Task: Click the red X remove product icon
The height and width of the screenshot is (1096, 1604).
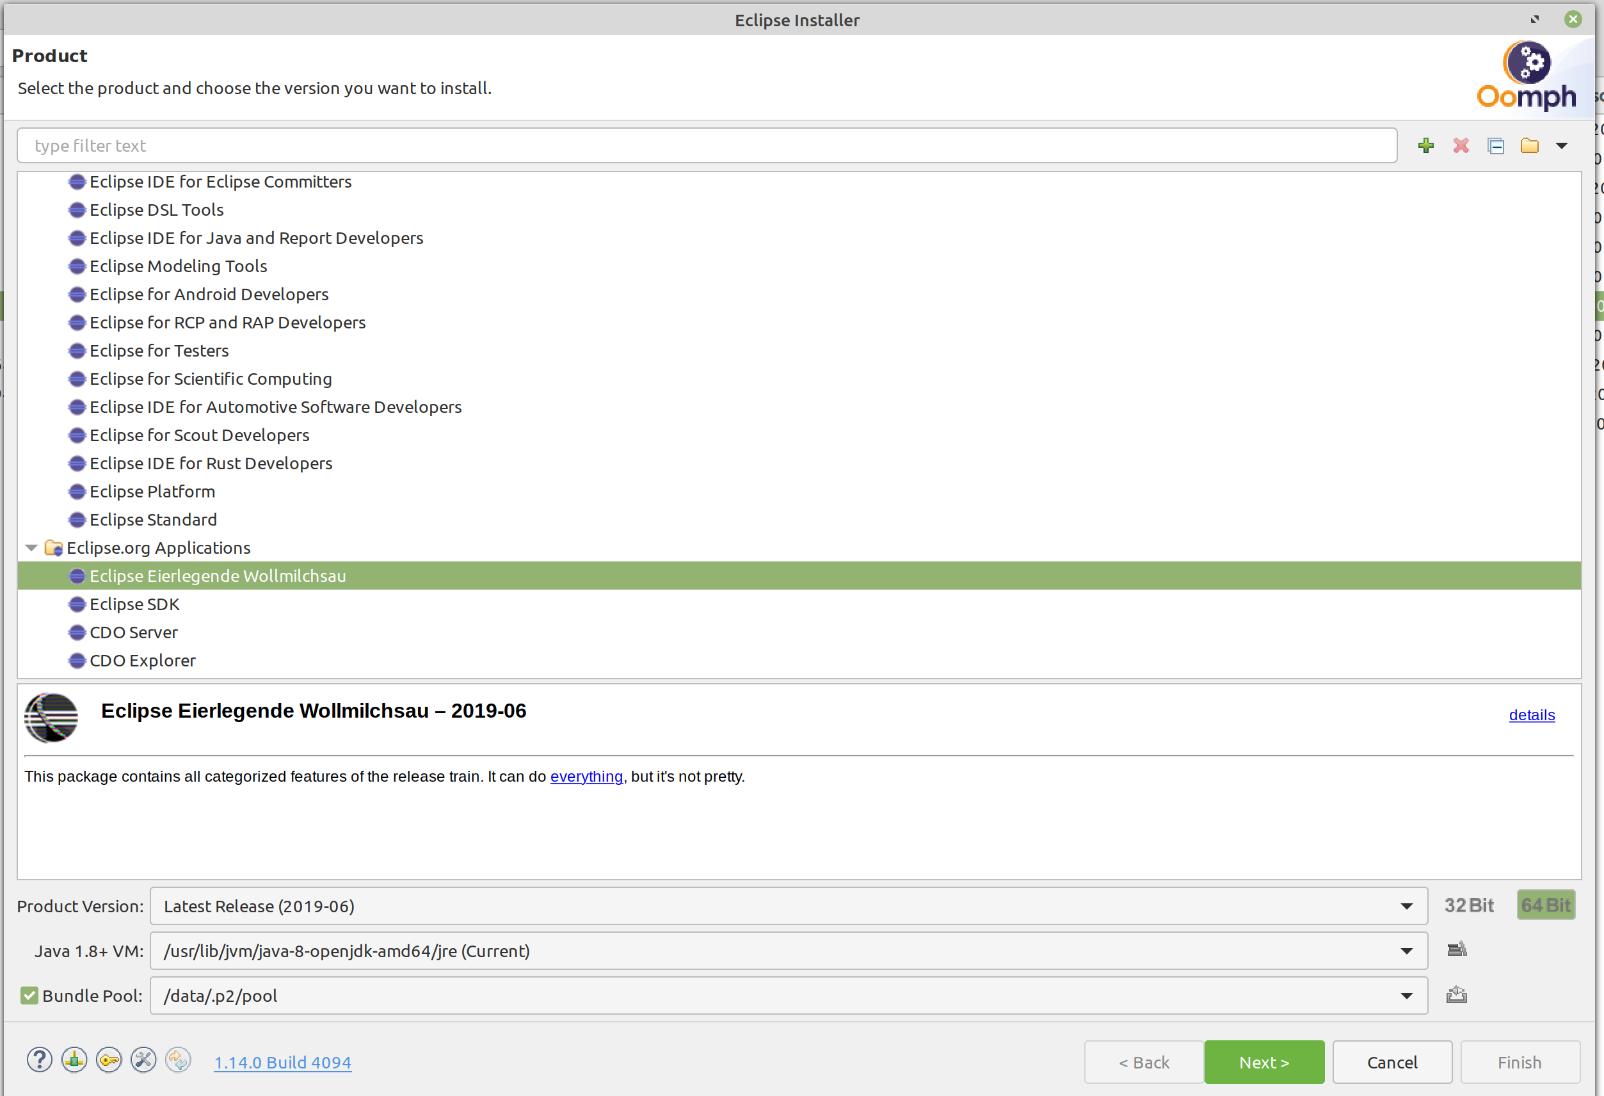Action: (1461, 145)
